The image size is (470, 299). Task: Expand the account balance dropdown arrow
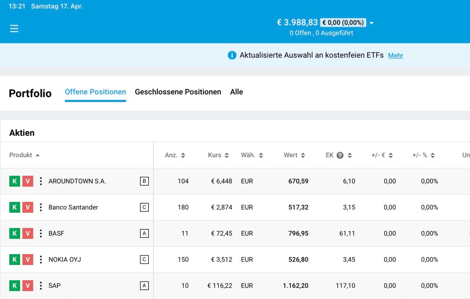(x=372, y=23)
